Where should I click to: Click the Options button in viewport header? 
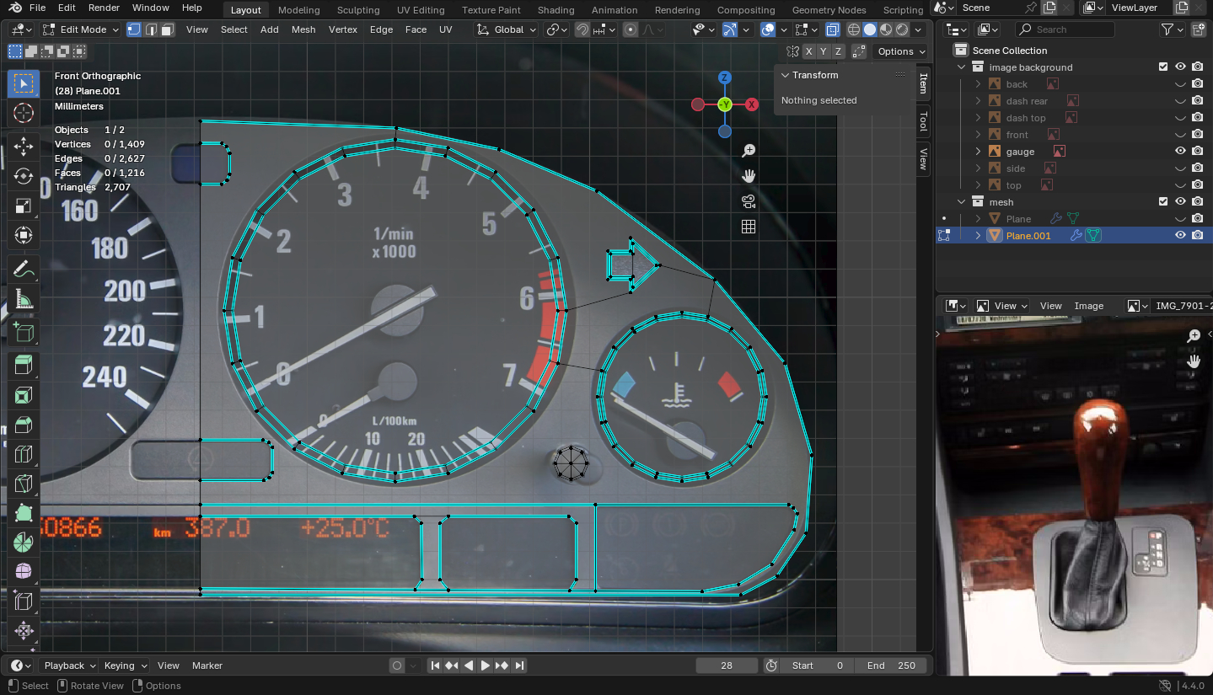coord(900,51)
